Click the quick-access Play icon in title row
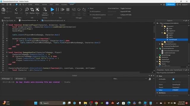 pos(17,4)
